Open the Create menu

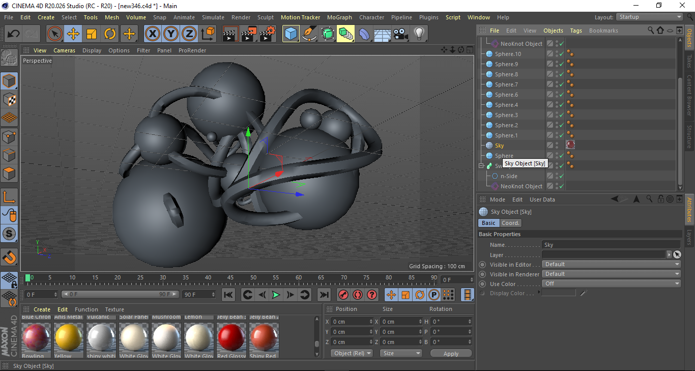point(46,17)
